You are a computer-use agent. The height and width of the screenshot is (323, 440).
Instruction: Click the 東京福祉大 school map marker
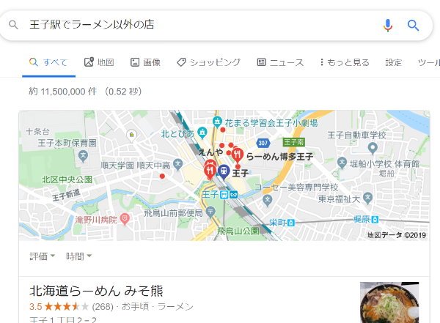tap(367, 198)
